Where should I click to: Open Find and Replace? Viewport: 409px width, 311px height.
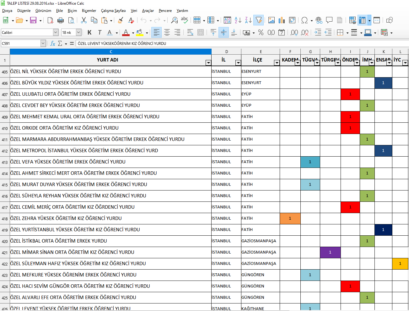(x=175, y=20)
